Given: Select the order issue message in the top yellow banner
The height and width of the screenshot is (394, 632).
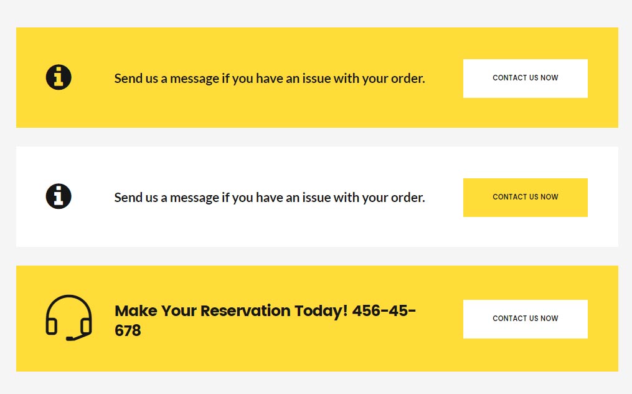Looking at the screenshot, I should click(270, 79).
